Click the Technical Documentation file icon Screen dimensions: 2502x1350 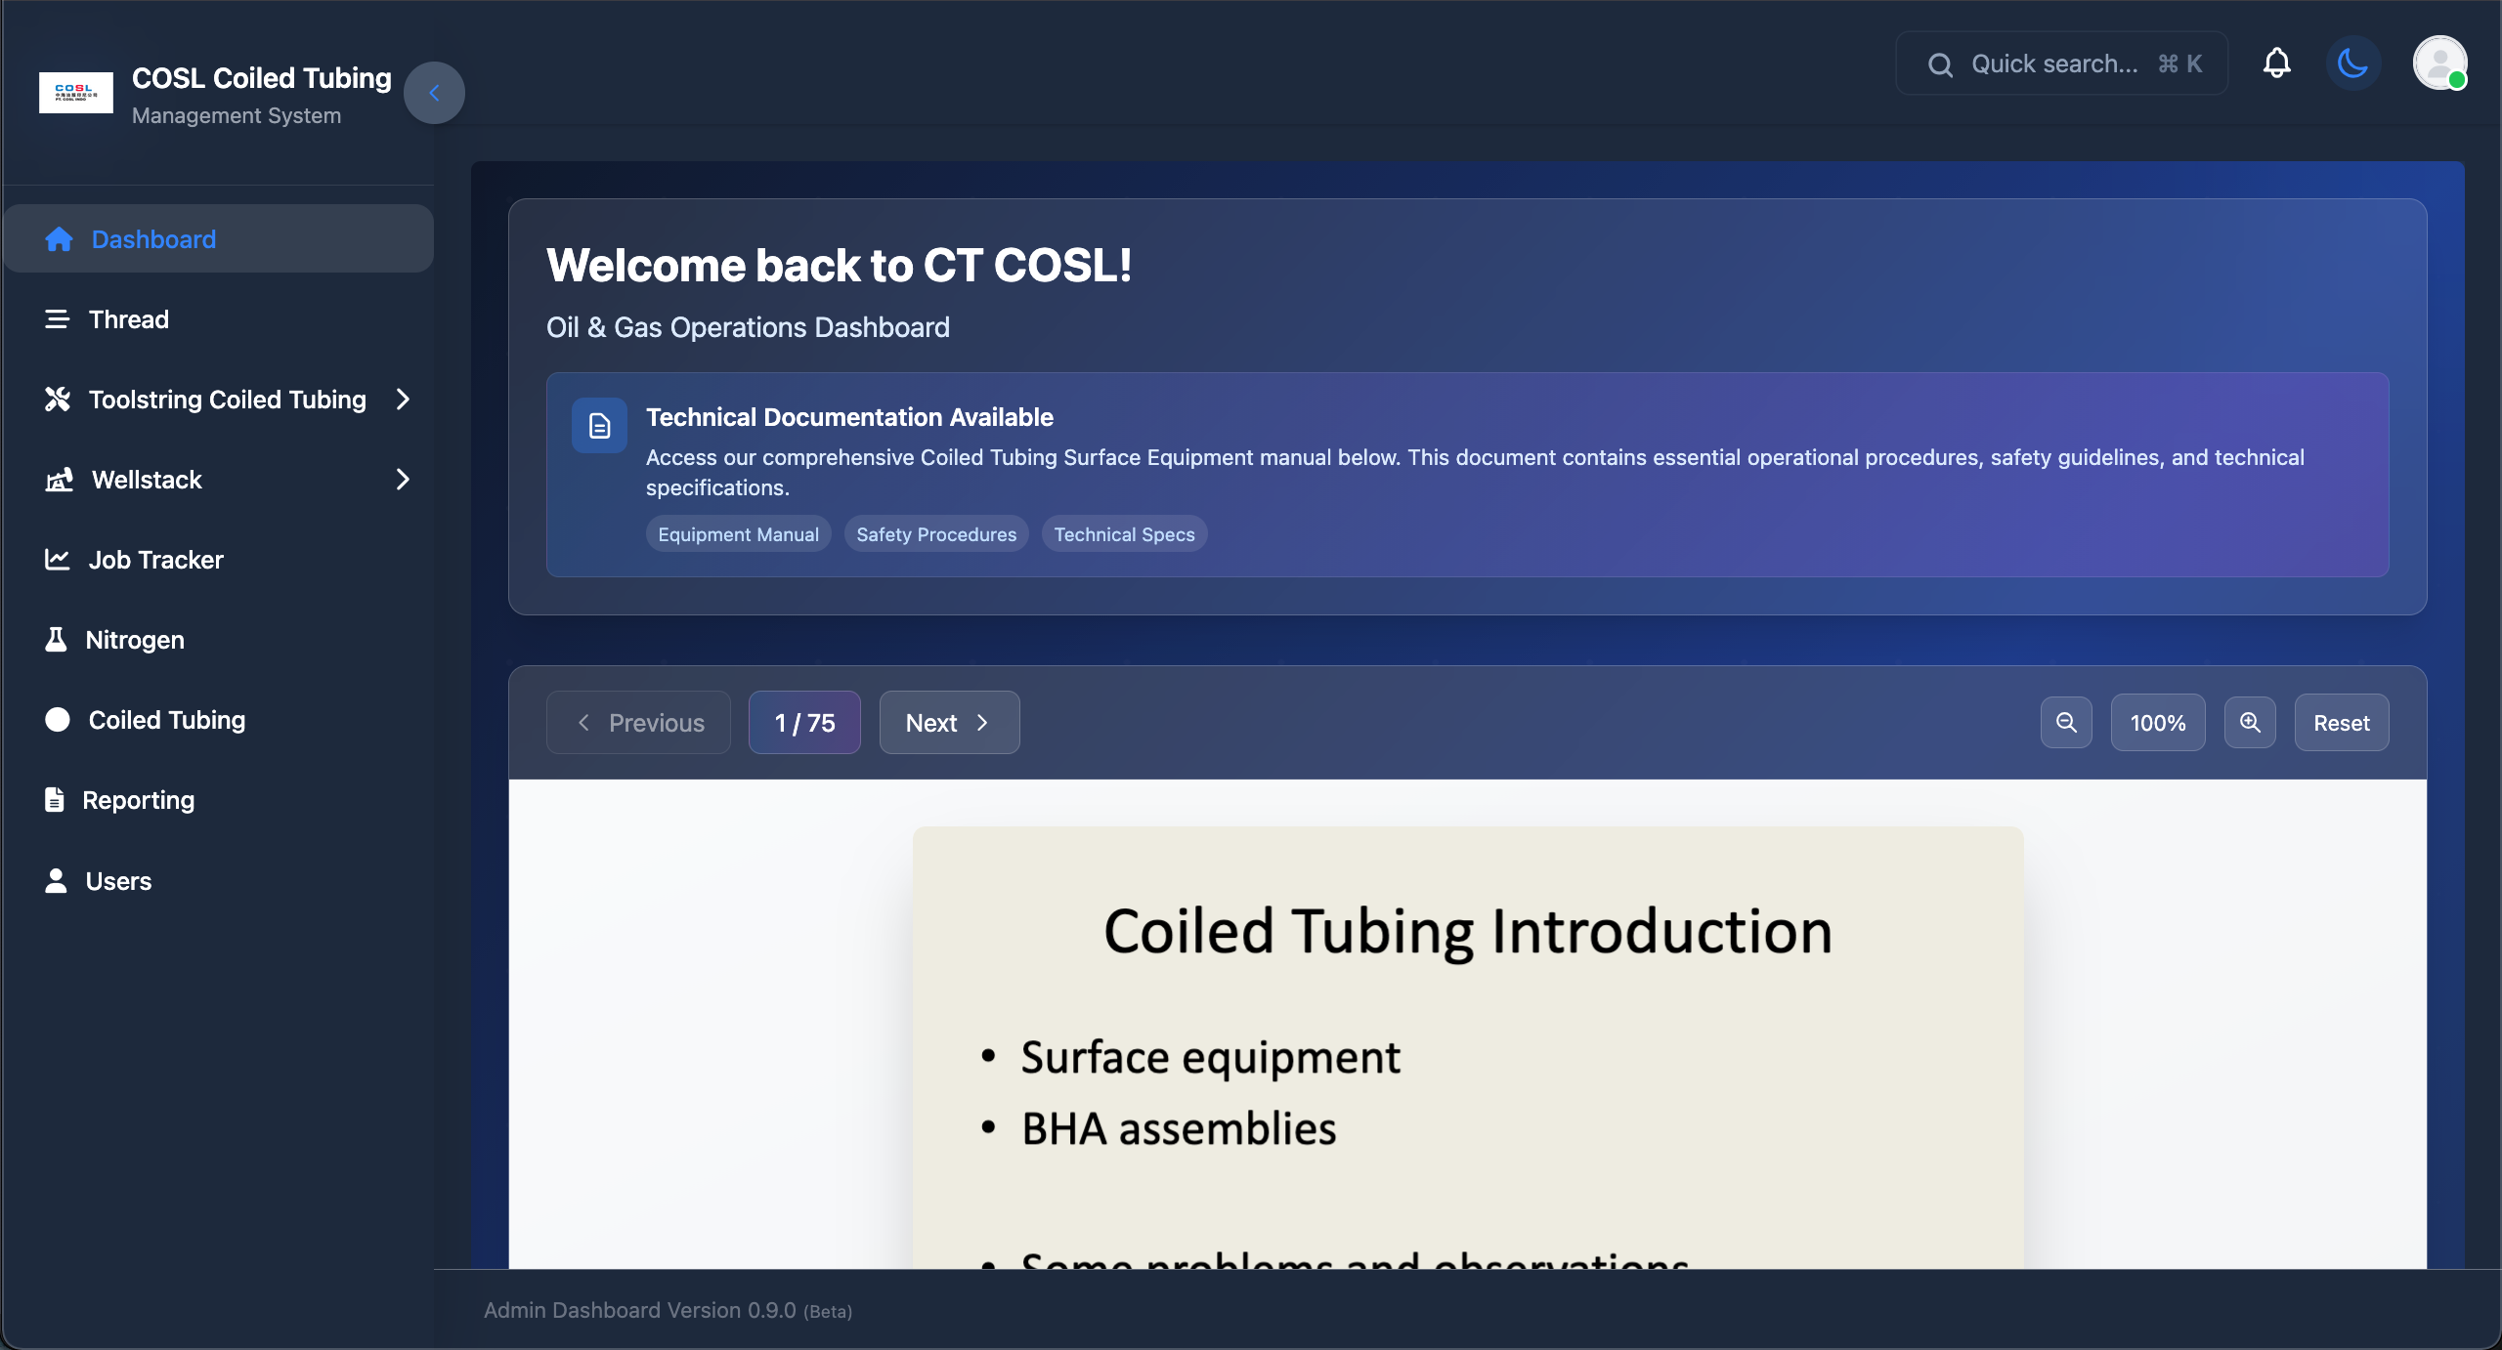pos(599,426)
